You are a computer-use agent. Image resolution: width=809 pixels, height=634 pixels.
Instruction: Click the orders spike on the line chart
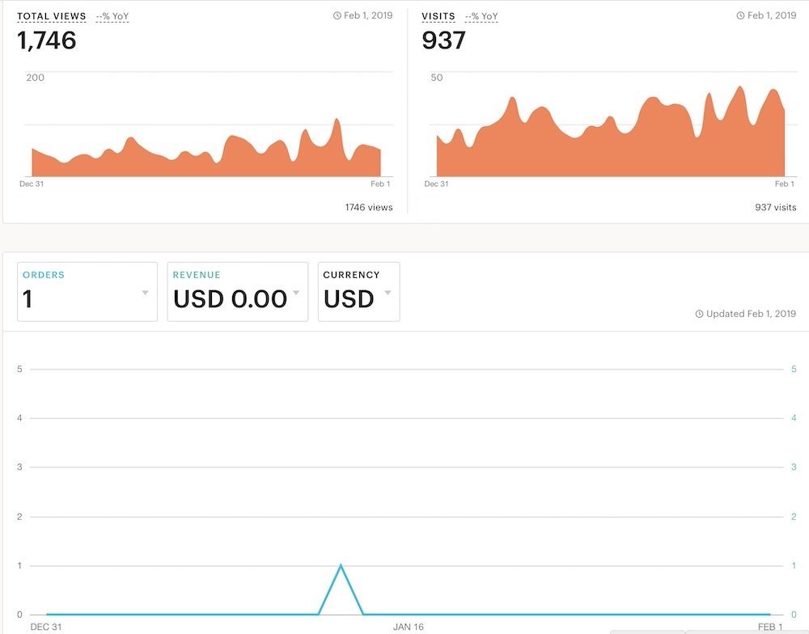[341, 566]
